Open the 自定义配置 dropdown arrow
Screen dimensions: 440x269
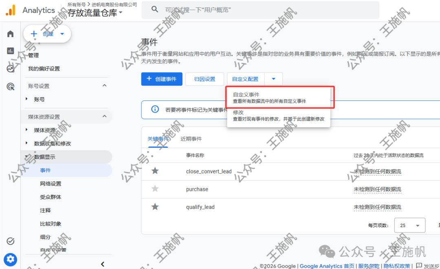pos(274,79)
